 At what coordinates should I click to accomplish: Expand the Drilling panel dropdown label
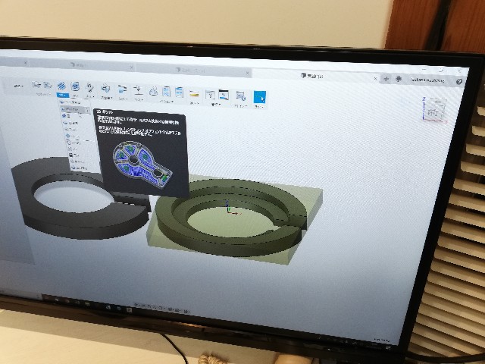[x=90, y=96]
